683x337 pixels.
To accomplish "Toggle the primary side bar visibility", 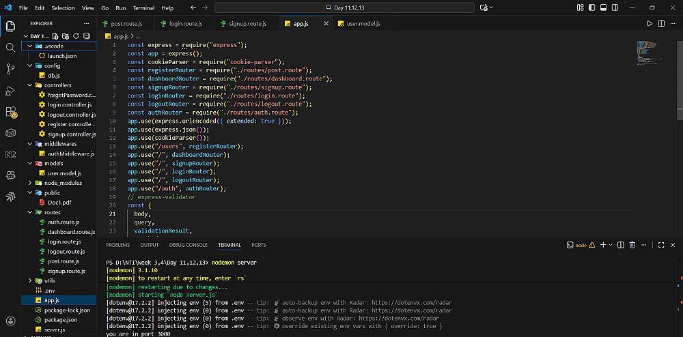I will (591, 8).
